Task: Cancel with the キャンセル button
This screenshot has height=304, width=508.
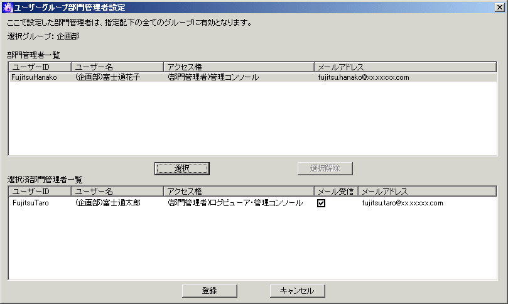Action: [297, 291]
